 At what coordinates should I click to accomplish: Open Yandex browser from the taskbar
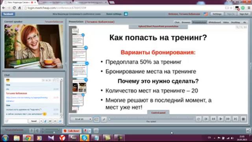click(62, 138)
